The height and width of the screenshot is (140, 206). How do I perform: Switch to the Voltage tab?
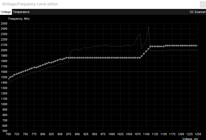point(6,12)
